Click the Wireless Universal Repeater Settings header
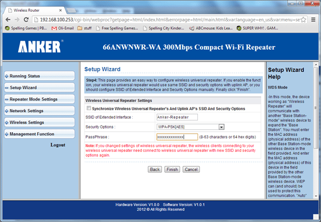Viewport: 321px width, 222px height. coord(119,101)
